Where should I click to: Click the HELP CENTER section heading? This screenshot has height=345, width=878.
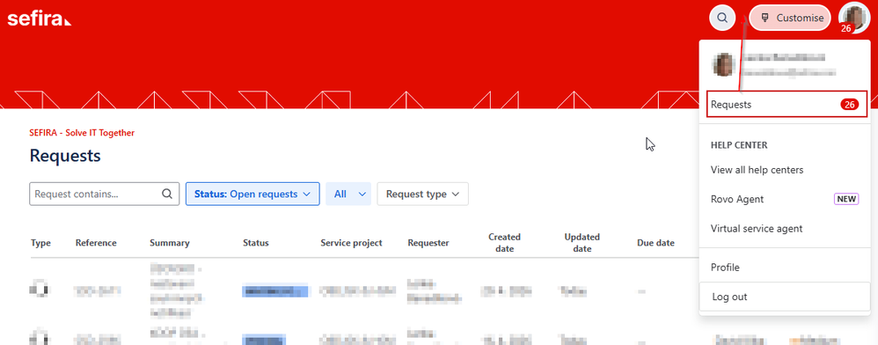pyautogui.click(x=739, y=145)
